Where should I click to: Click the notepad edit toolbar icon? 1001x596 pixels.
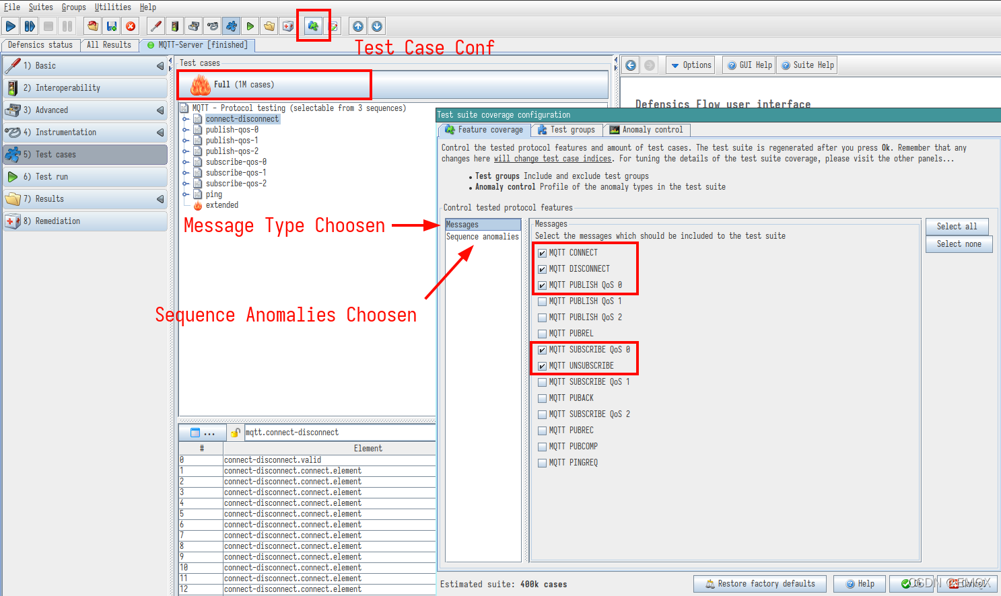333,26
